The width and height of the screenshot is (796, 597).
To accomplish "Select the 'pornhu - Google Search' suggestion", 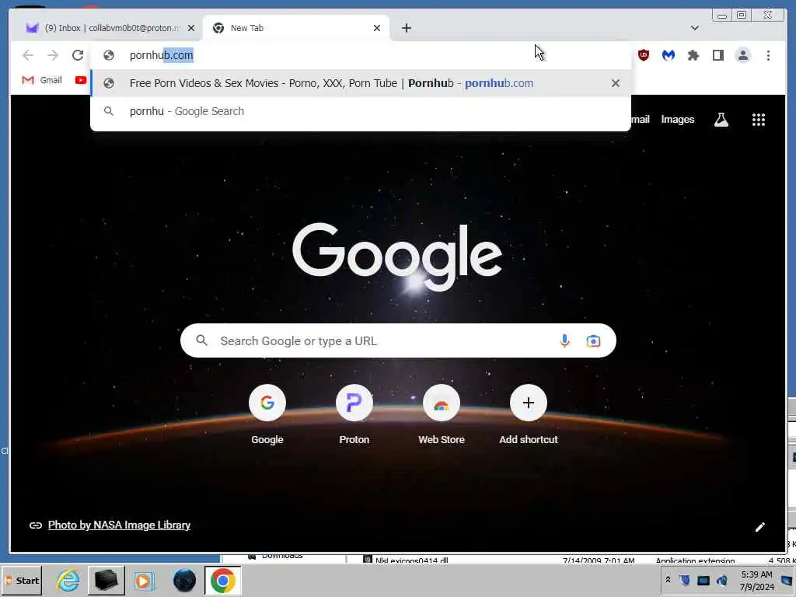I will (361, 111).
